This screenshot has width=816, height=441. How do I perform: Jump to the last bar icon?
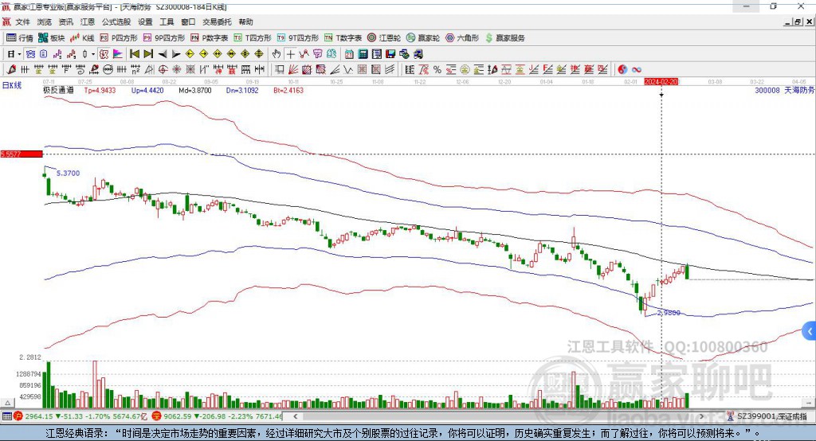click(x=148, y=54)
